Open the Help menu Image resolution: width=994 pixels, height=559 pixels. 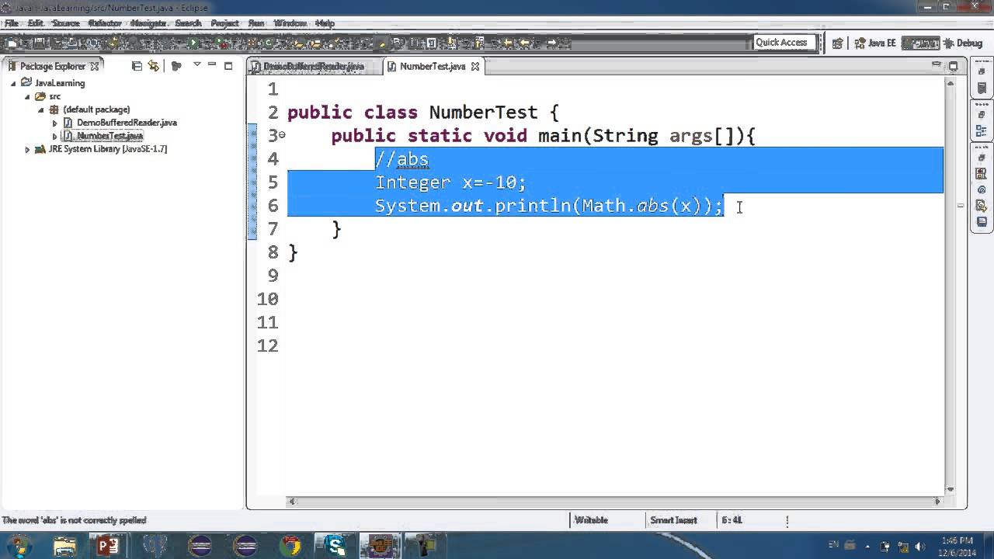coord(325,23)
